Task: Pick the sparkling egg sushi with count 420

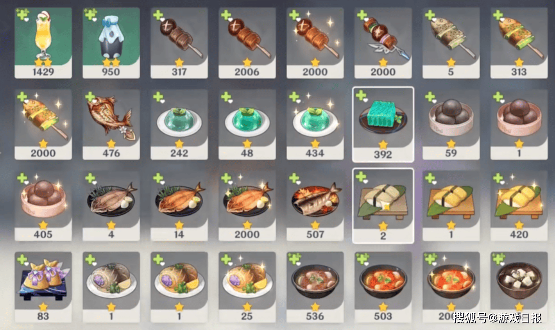Action: tap(519, 206)
